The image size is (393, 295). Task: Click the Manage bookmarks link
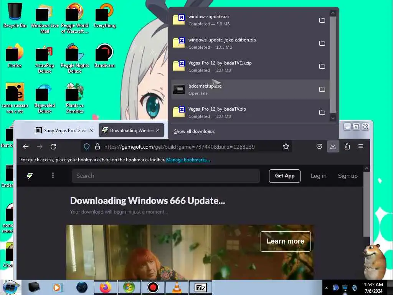point(188,160)
